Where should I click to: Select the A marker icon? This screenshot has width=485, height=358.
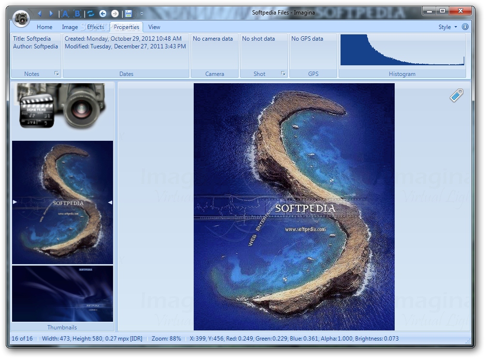65,14
